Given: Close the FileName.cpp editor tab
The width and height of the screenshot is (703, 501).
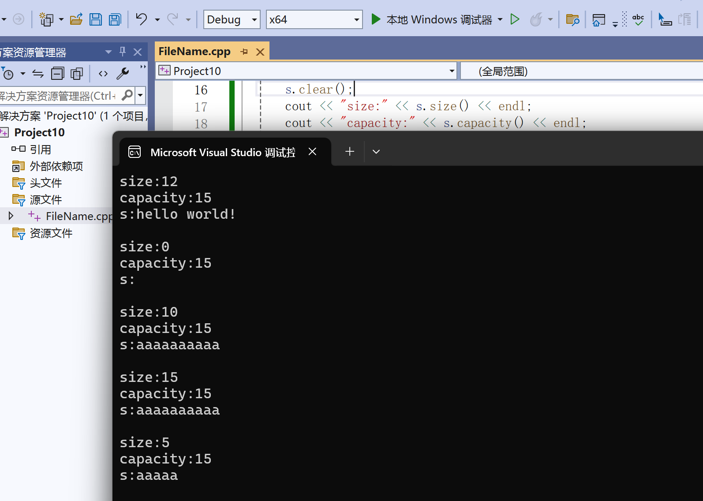Looking at the screenshot, I should tap(260, 52).
